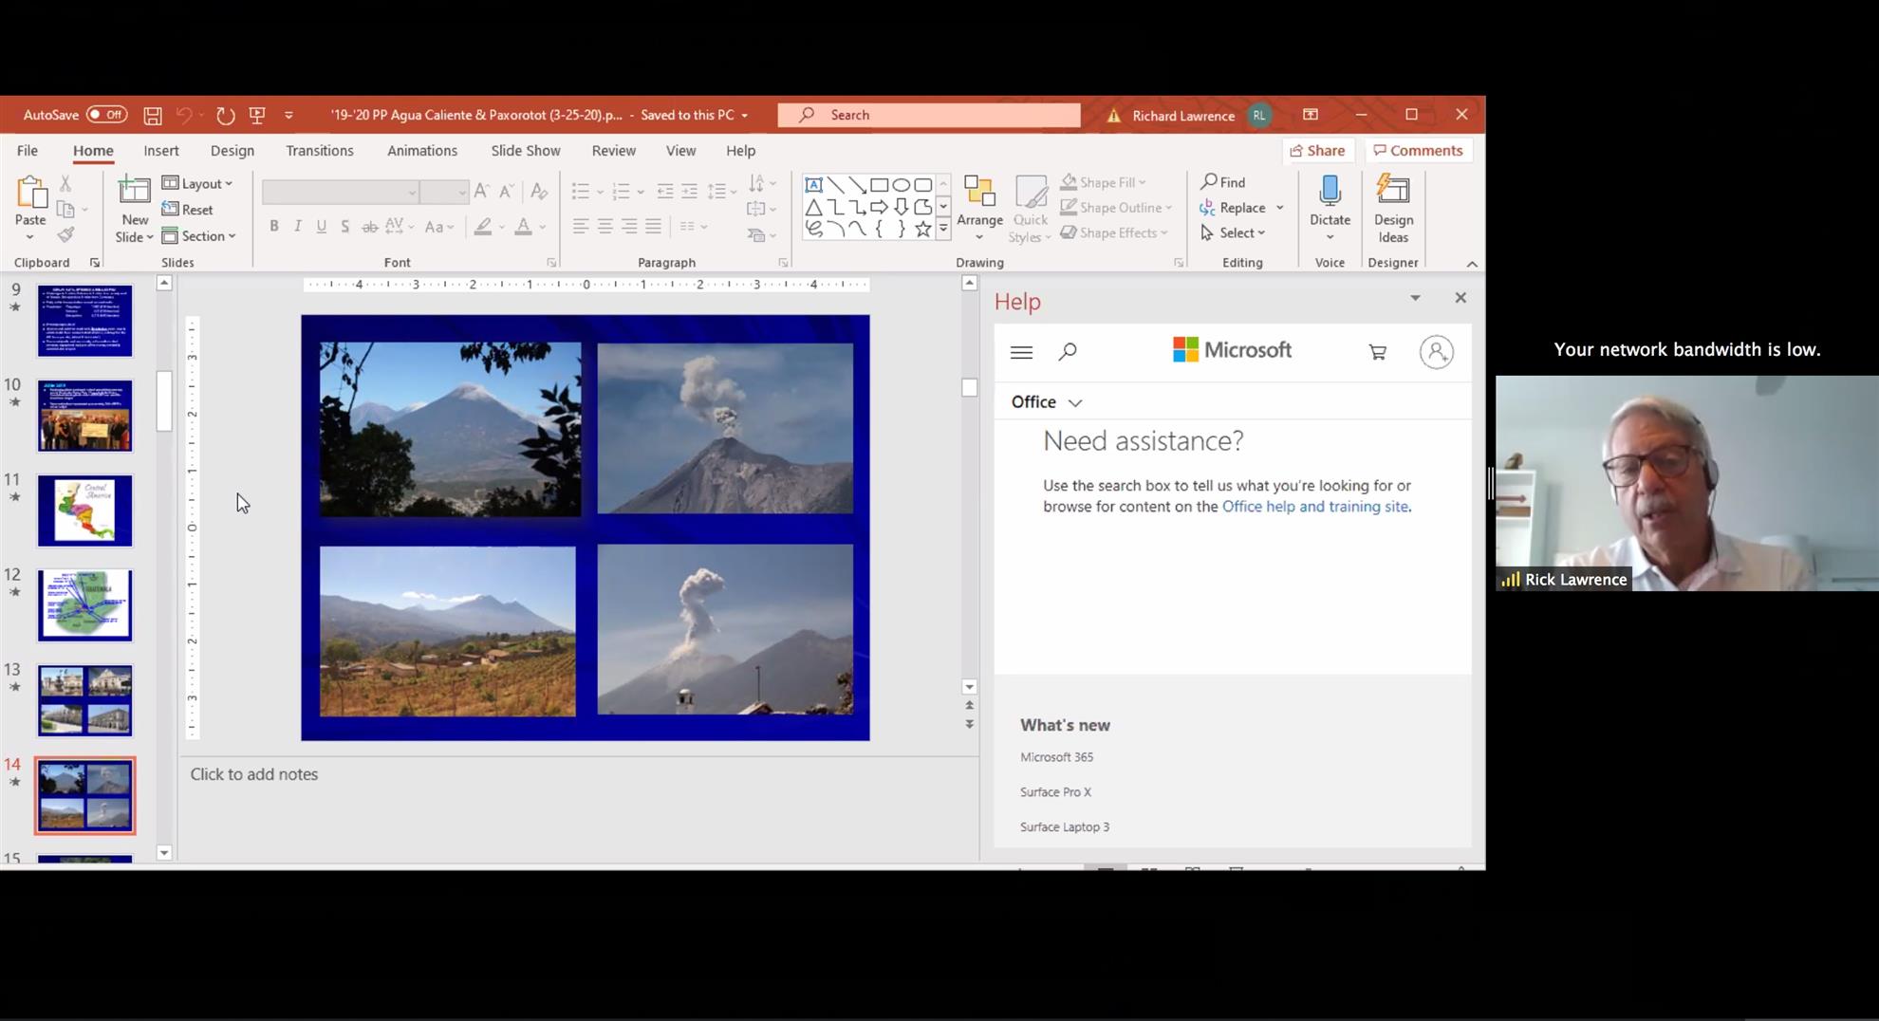Switch to the Transitions tab
The image size is (1879, 1021).
pos(319,151)
